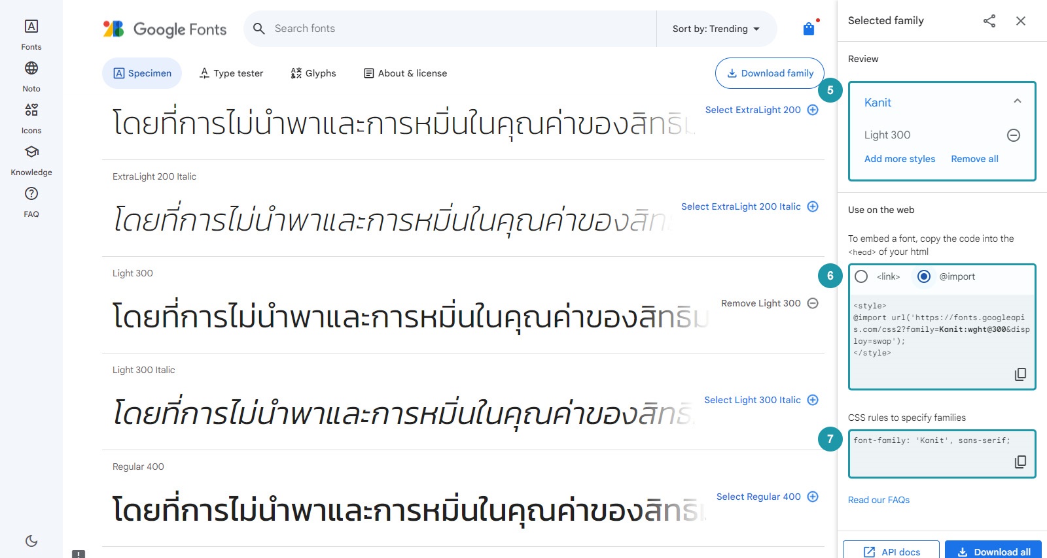
Task: Switch to About & license tab
Action: pos(406,73)
